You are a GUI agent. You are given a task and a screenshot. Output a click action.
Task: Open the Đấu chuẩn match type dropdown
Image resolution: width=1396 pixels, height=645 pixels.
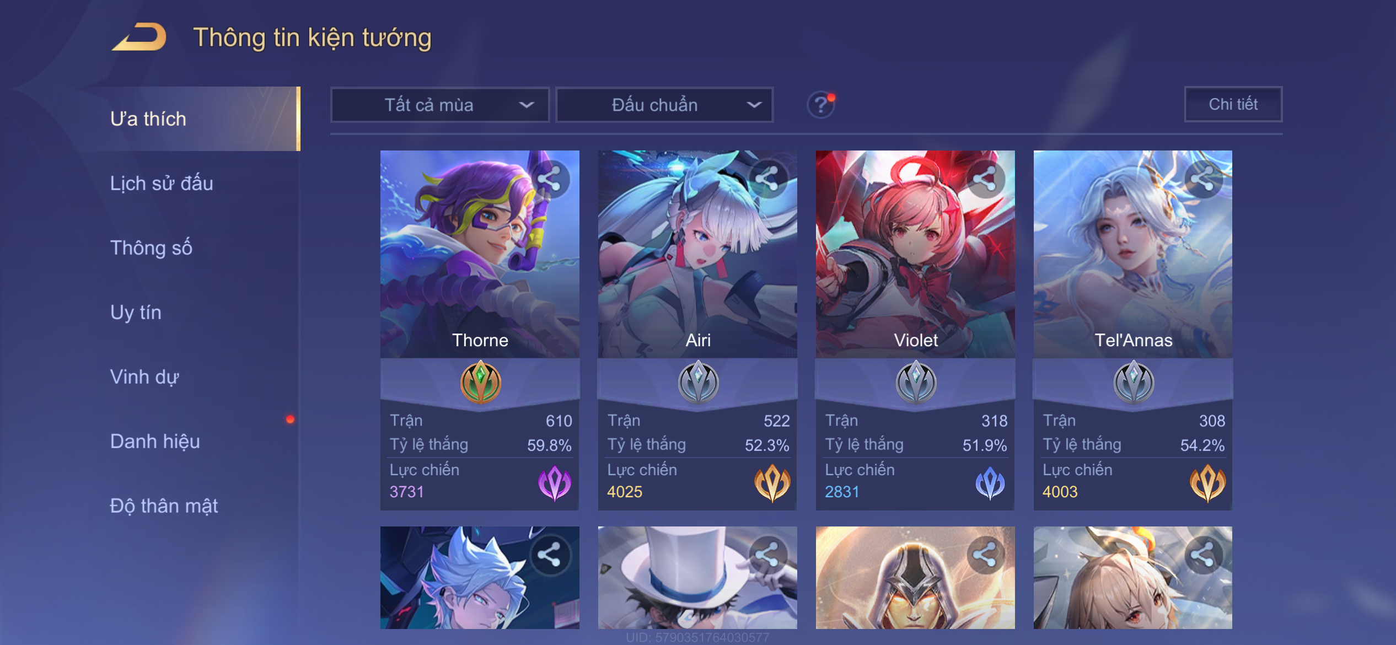tap(664, 105)
